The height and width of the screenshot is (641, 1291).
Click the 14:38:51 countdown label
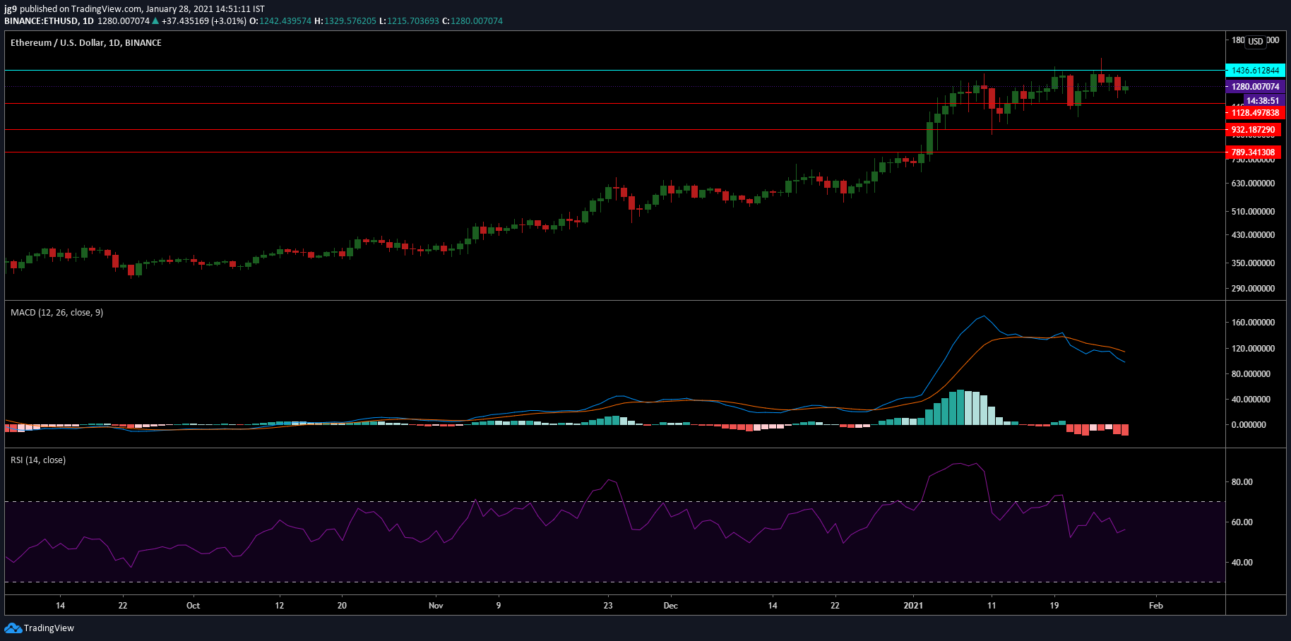coord(1263,101)
